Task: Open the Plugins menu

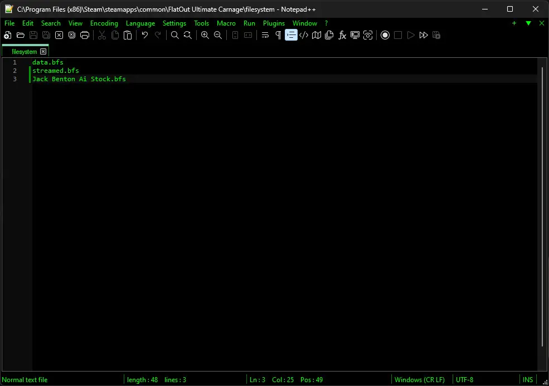Action: point(274,23)
